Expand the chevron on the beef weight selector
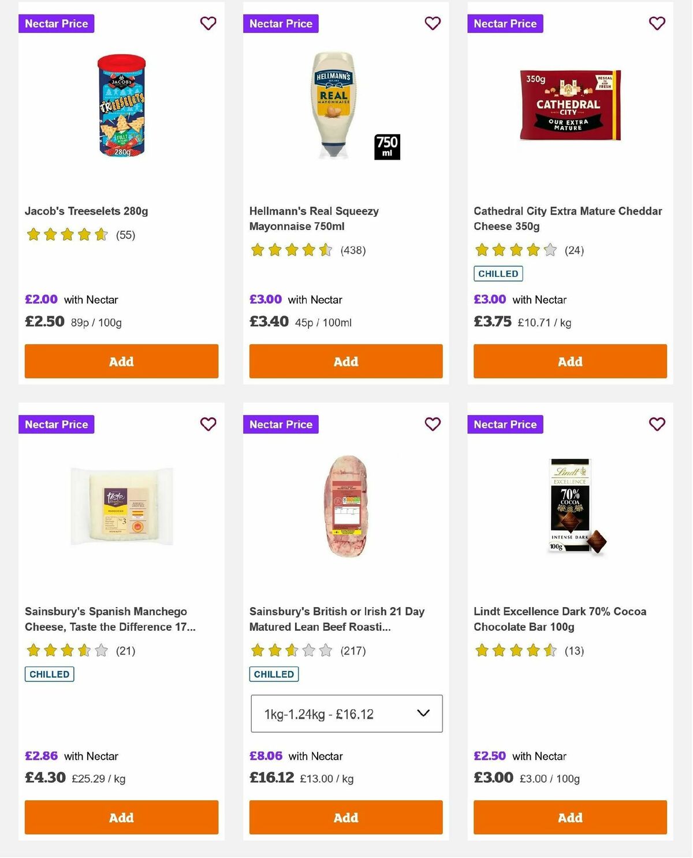693x858 pixels. [x=423, y=713]
